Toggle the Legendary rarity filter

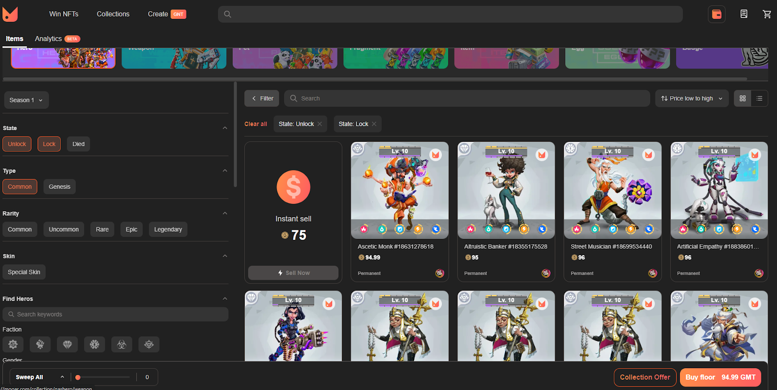tap(168, 230)
